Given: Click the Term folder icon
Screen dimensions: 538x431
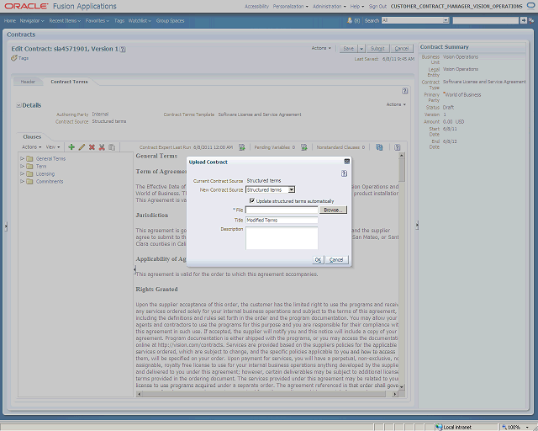Looking at the screenshot, I should [x=30, y=166].
